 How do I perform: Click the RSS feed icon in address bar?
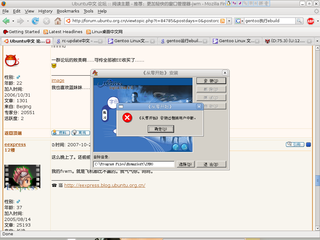pyautogui.click(x=222, y=21)
